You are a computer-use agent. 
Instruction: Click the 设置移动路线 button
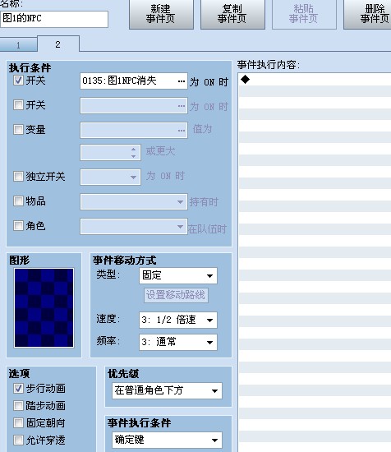(176, 295)
